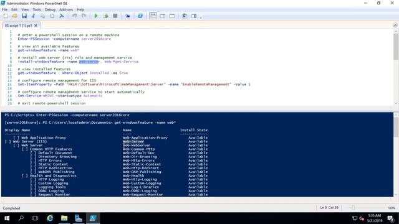Image resolution: width=399 pixels, height=224 pixels.
Task: Open the Tools menu
Action: click(37, 9)
